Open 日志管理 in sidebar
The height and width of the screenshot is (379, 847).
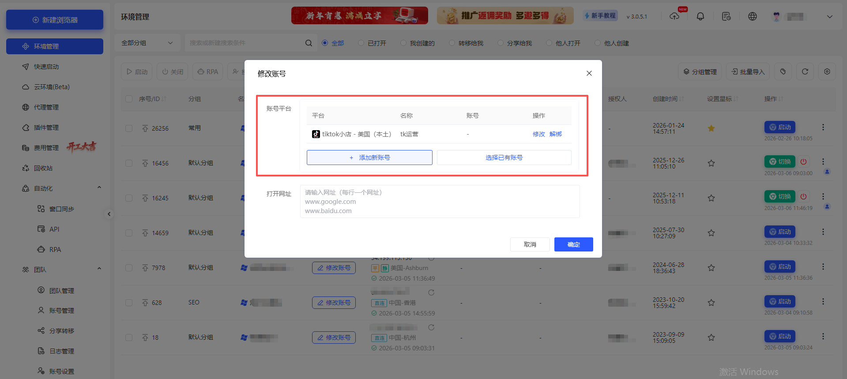point(61,351)
